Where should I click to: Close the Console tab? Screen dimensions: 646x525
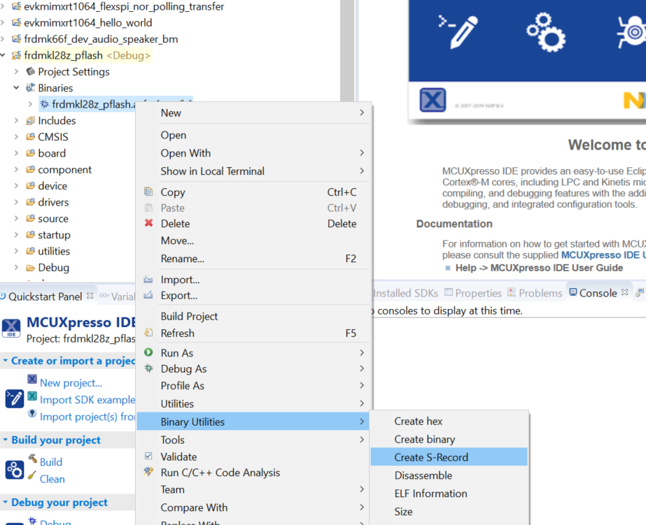pos(624,292)
